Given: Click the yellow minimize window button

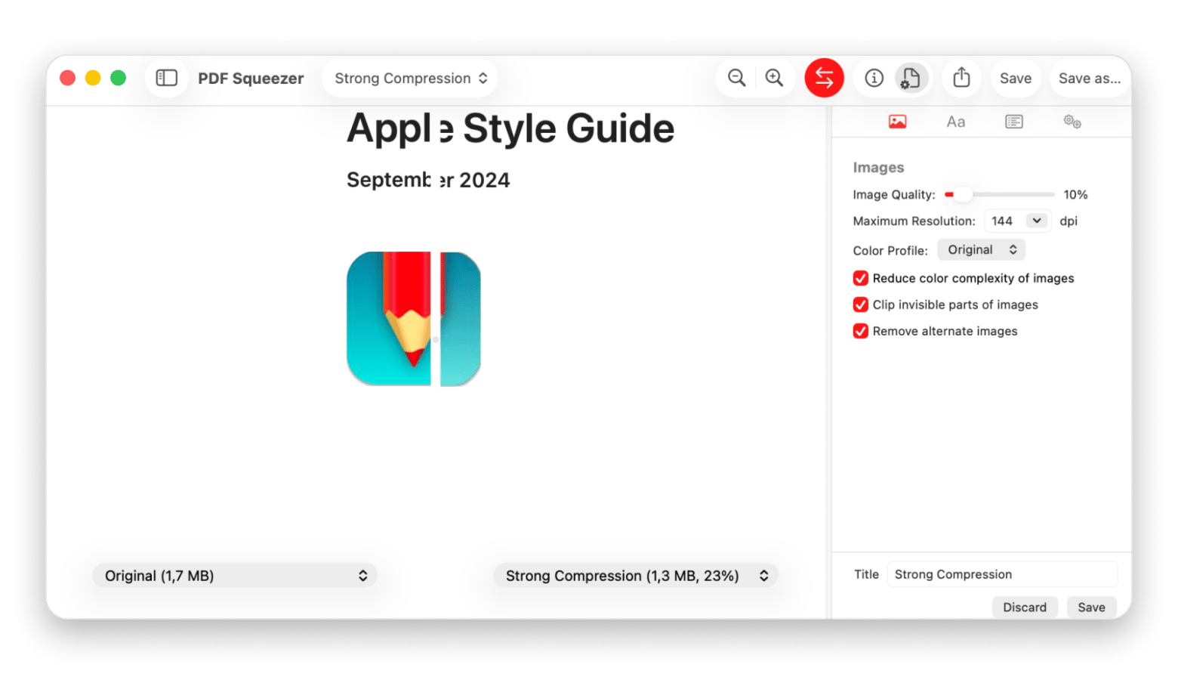Looking at the screenshot, I should (x=93, y=78).
